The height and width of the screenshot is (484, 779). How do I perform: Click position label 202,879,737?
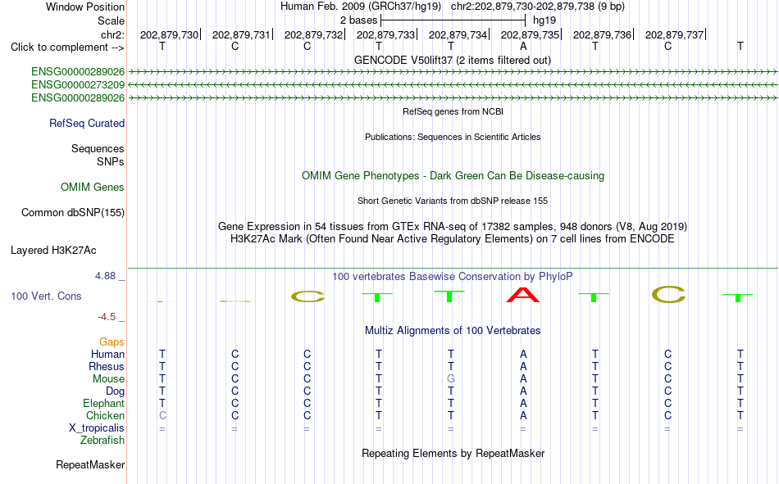674,34
